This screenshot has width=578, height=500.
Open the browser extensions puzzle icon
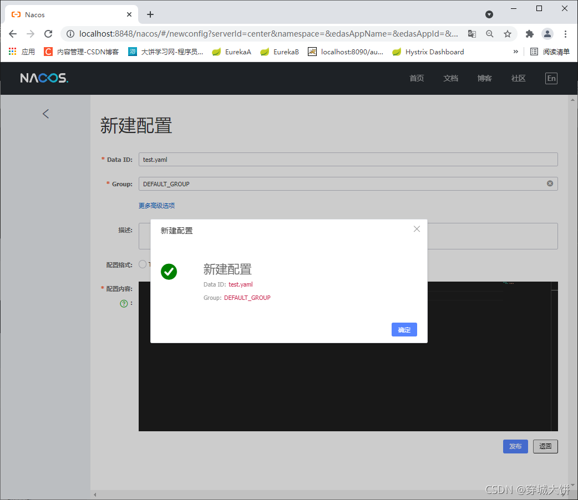click(529, 34)
